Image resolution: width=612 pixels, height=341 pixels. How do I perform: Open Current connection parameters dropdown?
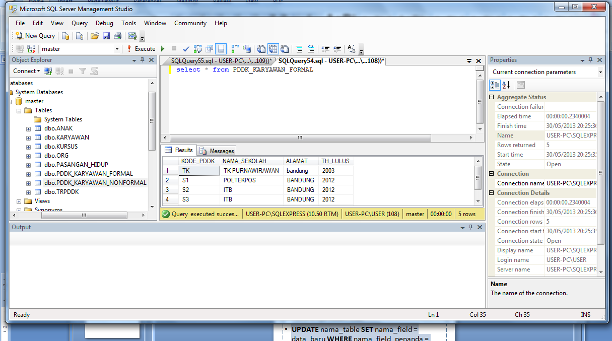600,72
